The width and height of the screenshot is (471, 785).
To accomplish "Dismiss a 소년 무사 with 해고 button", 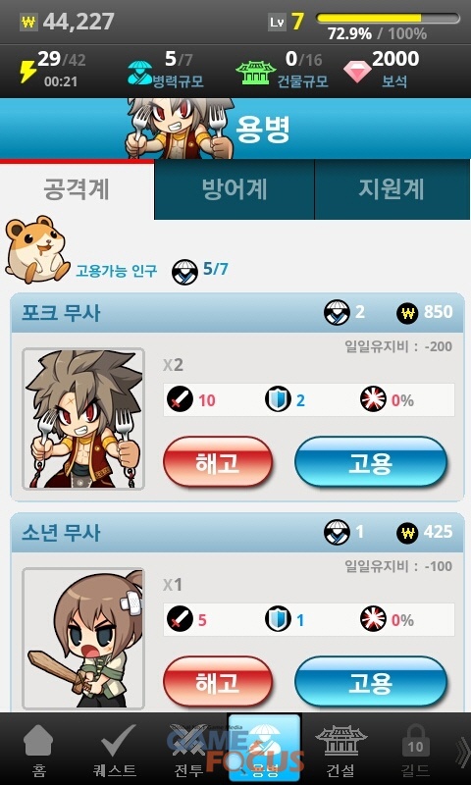I will point(218,681).
